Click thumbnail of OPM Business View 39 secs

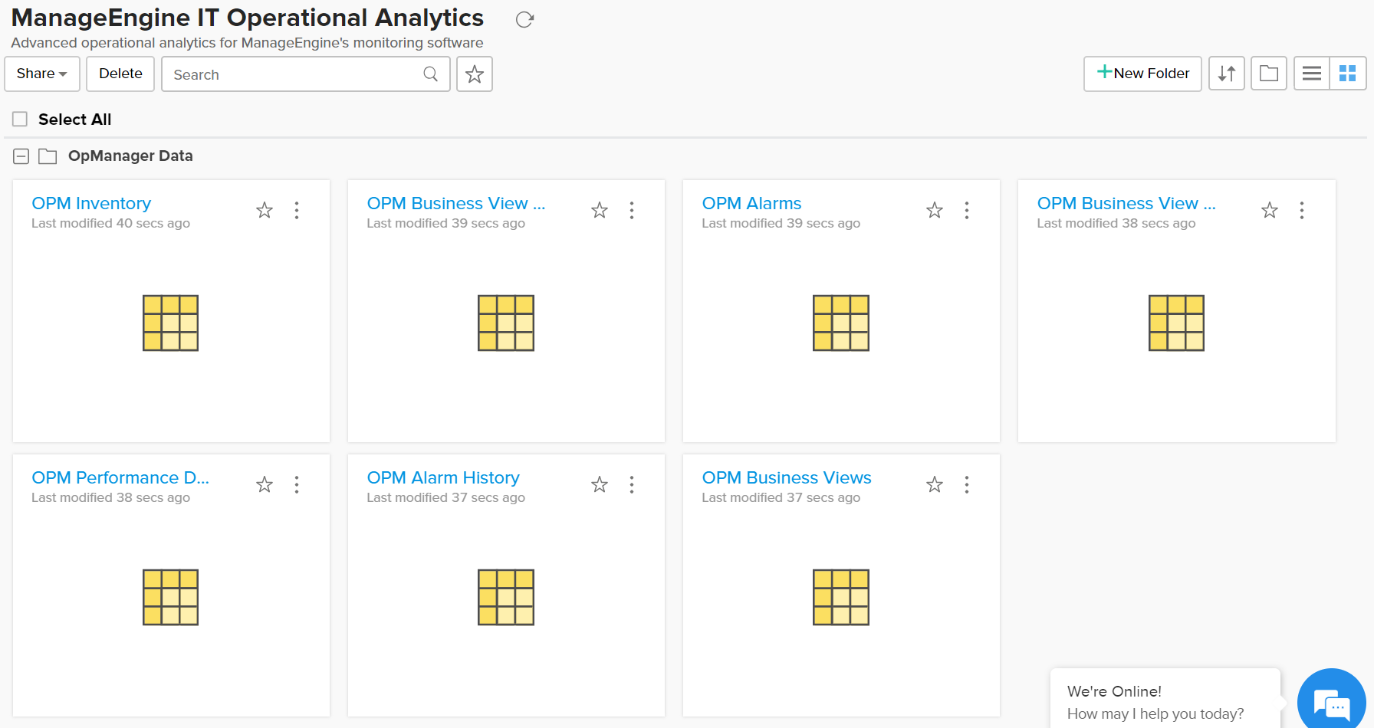click(x=506, y=323)
